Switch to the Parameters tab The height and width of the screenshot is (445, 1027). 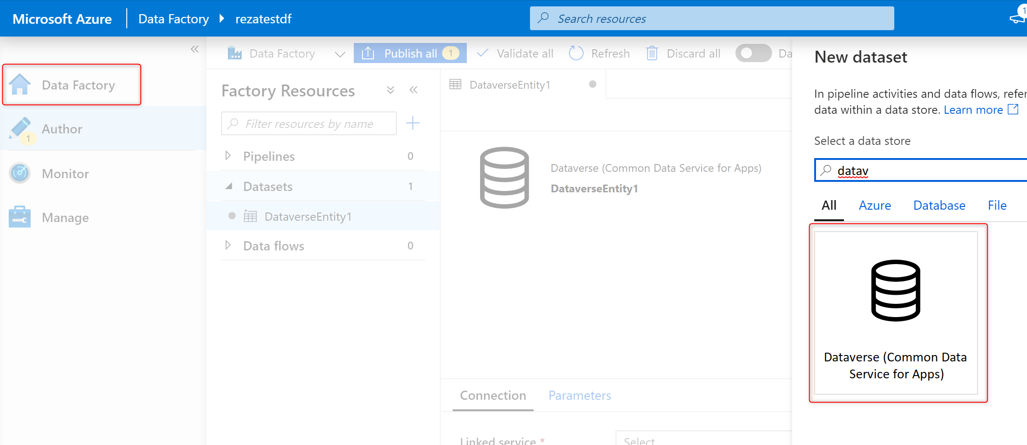[579, 395]
